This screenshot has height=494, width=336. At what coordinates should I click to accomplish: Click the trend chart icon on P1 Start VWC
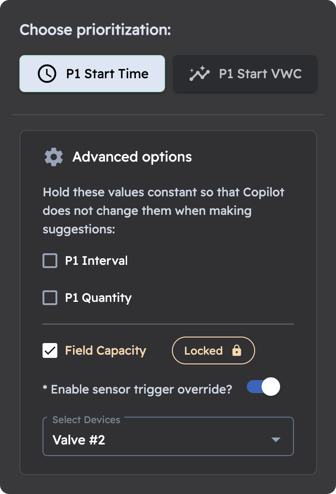click(x=200, y=74)
